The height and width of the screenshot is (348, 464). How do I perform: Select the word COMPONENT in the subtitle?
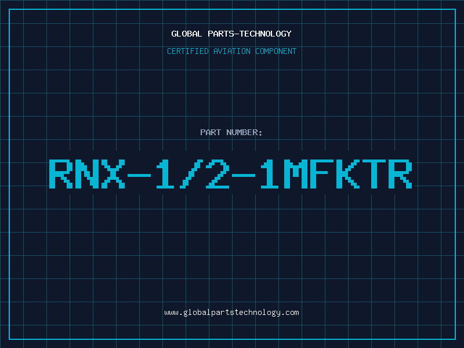pos(276,51)
